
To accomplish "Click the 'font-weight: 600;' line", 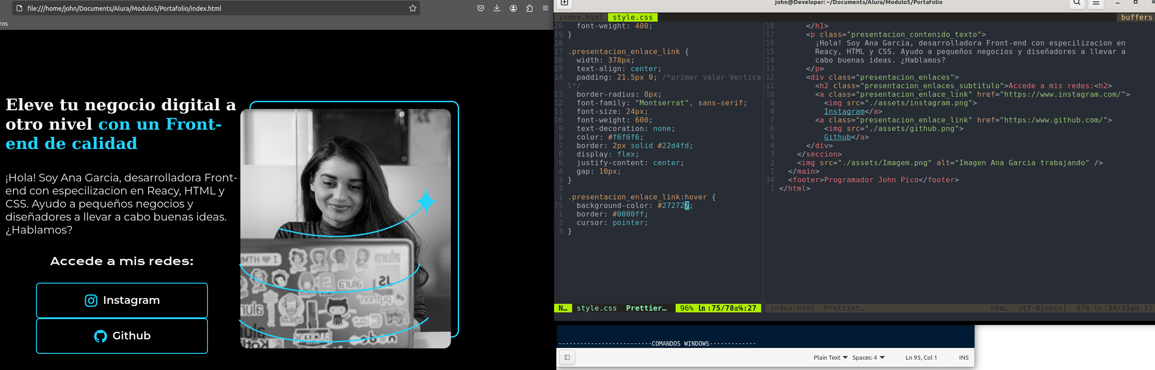I will [614, 120].
